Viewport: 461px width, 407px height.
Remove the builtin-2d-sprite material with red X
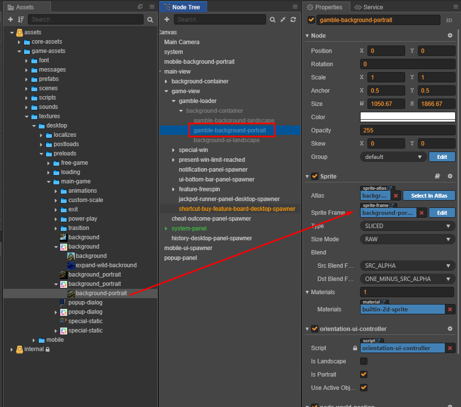(x=450, y=309)
